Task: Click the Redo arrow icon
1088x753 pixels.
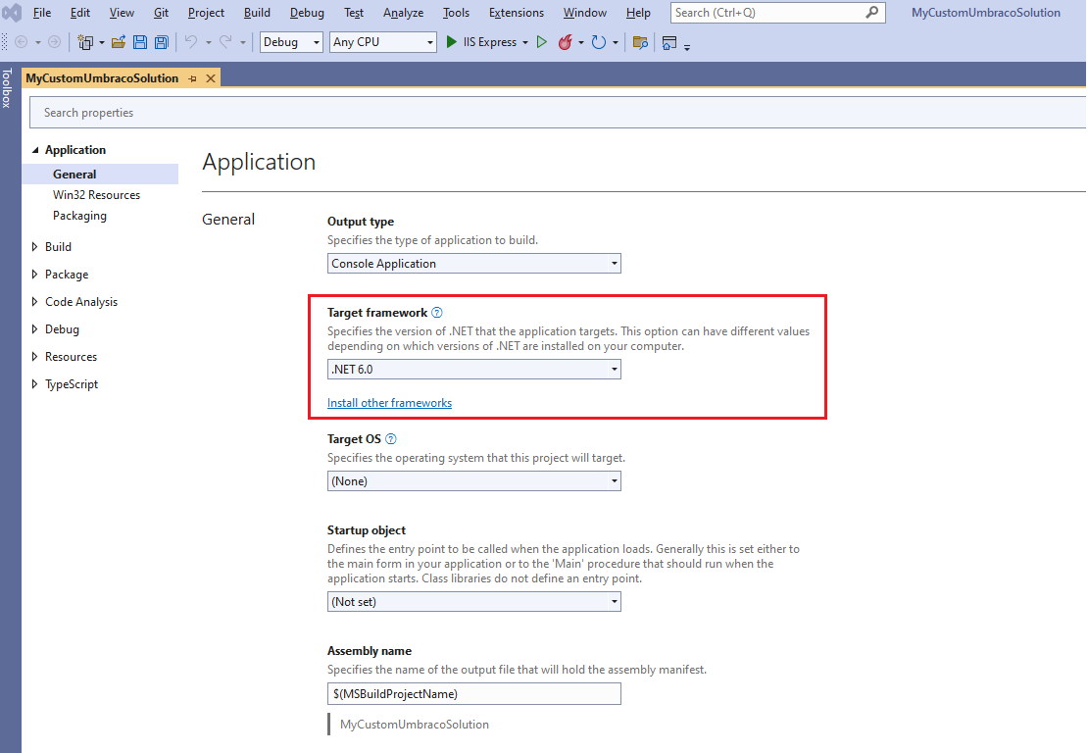Action: 225,42
